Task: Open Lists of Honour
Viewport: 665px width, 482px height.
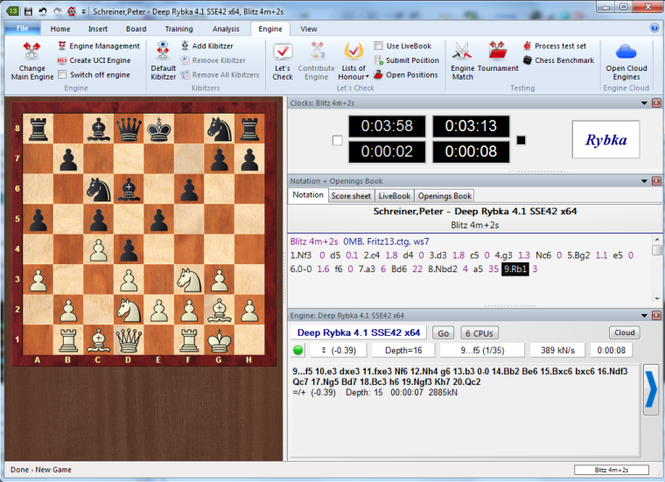Action: pyautogui.click(x=353, y=51)
